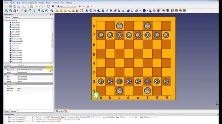The height and width of the screenshot is (124, 222).
Task: Click the Angle value 360,00
Action: click(x=20, y=82)
